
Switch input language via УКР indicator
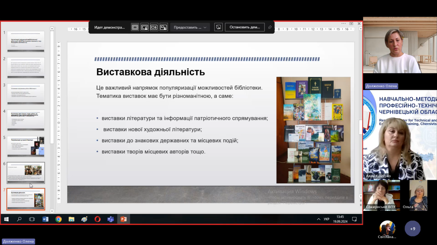point(327,219)
